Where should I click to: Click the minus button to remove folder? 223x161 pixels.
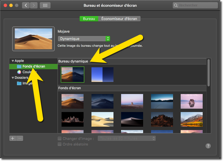[x=19, y=138]
